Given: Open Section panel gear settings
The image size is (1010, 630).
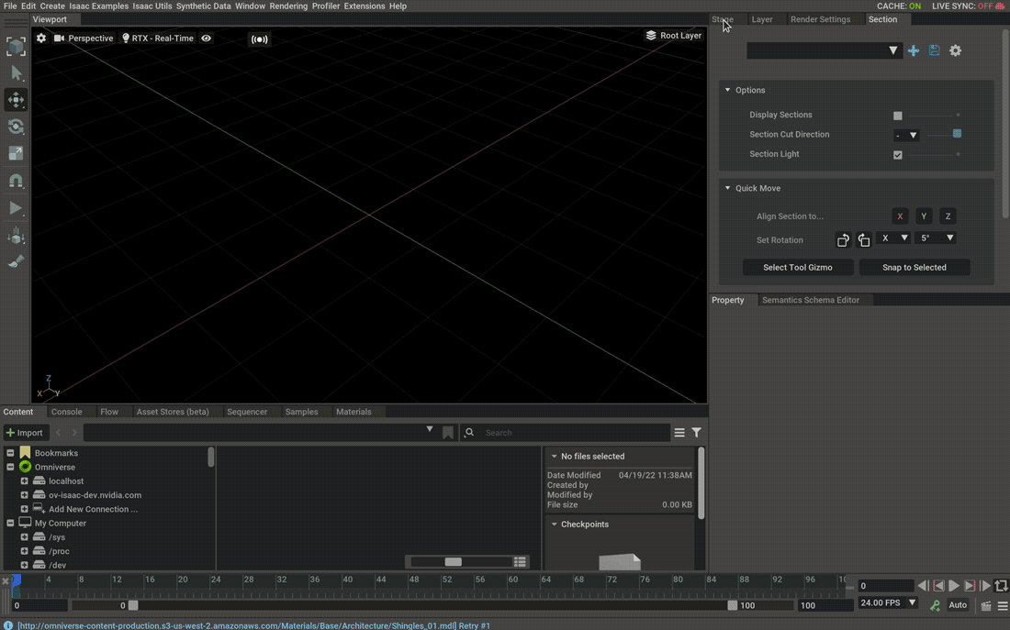Looking at the screenshot, I should 955,50.
